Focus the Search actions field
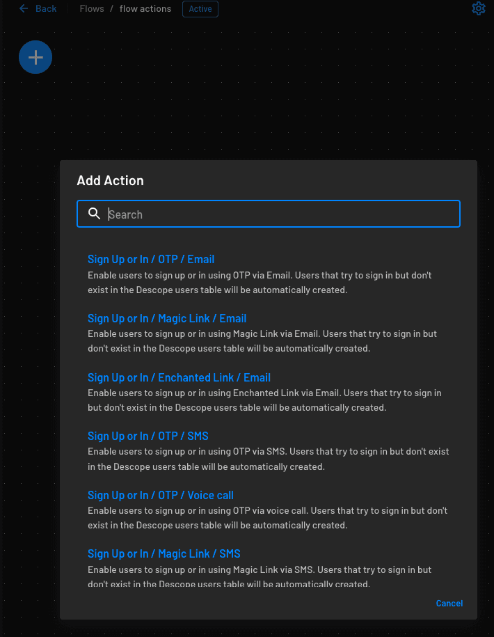Viewport: 494px width, 637px height. tap(269, 214)
